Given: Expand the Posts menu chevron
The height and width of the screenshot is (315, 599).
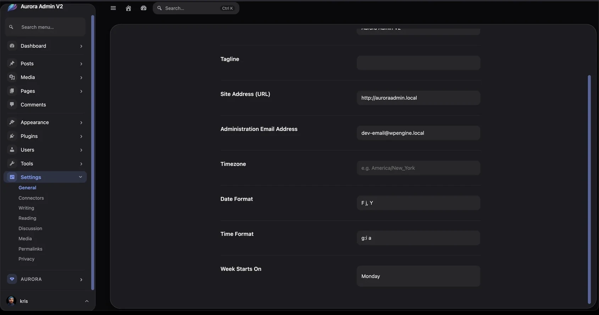Looking at the screenshot, I should point(81,64).
